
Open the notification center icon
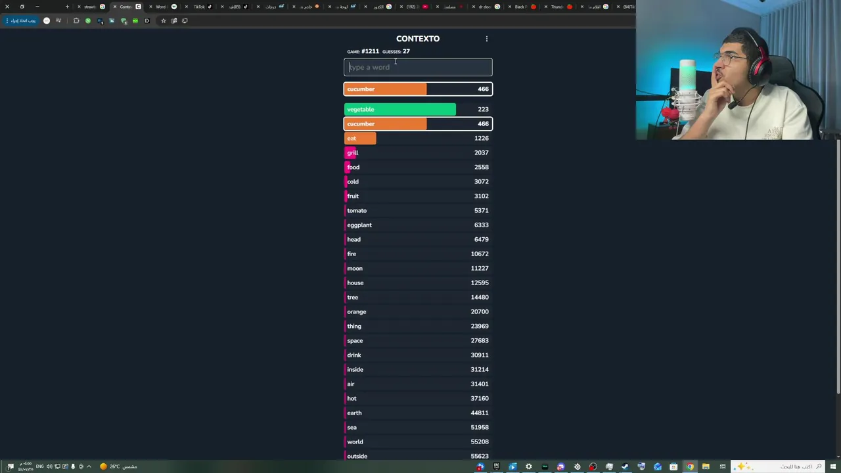pyautogui.click(x=11, y=466)
